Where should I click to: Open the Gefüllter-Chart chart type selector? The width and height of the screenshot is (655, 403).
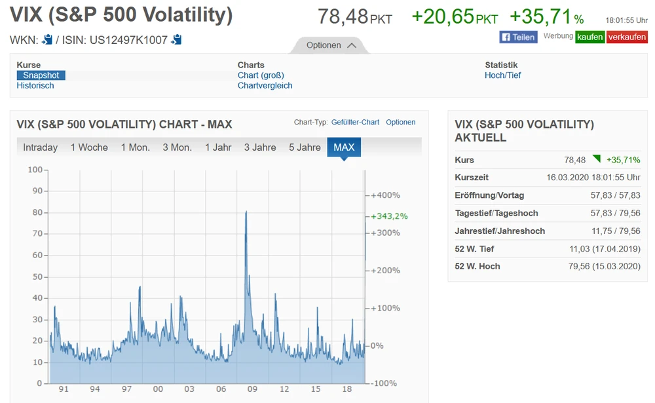pos(355,123)
